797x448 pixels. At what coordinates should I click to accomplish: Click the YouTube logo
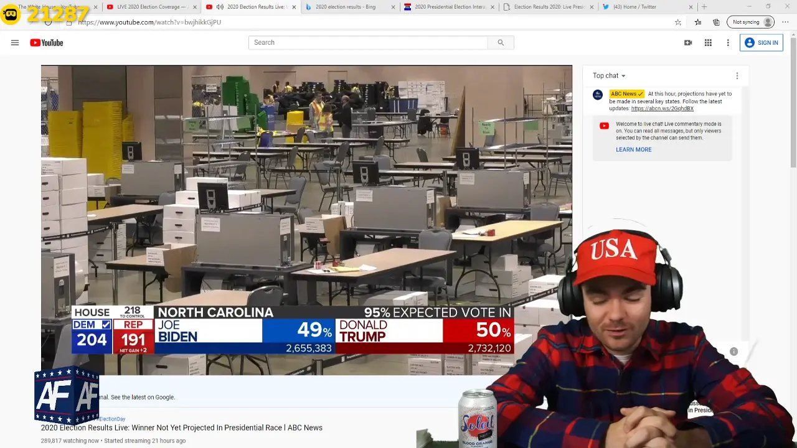(47, 43)
